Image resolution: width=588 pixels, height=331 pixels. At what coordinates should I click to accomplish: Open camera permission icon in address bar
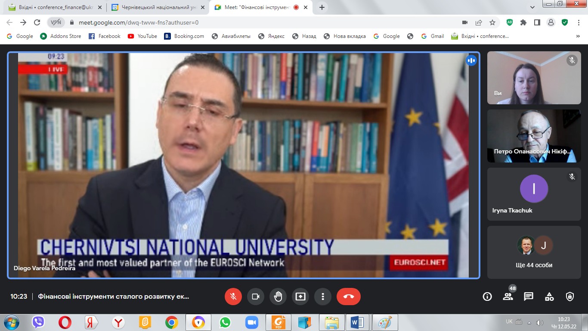(x=465, y=22)
